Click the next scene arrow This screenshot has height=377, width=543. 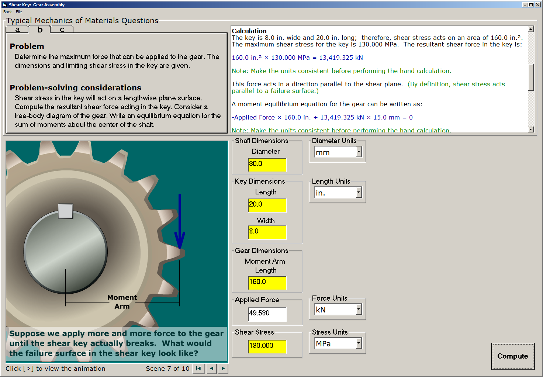tap(223, 369)
